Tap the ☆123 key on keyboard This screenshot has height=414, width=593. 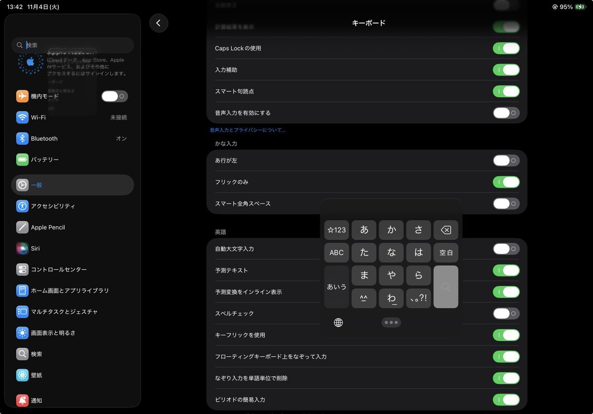[337, 230]
